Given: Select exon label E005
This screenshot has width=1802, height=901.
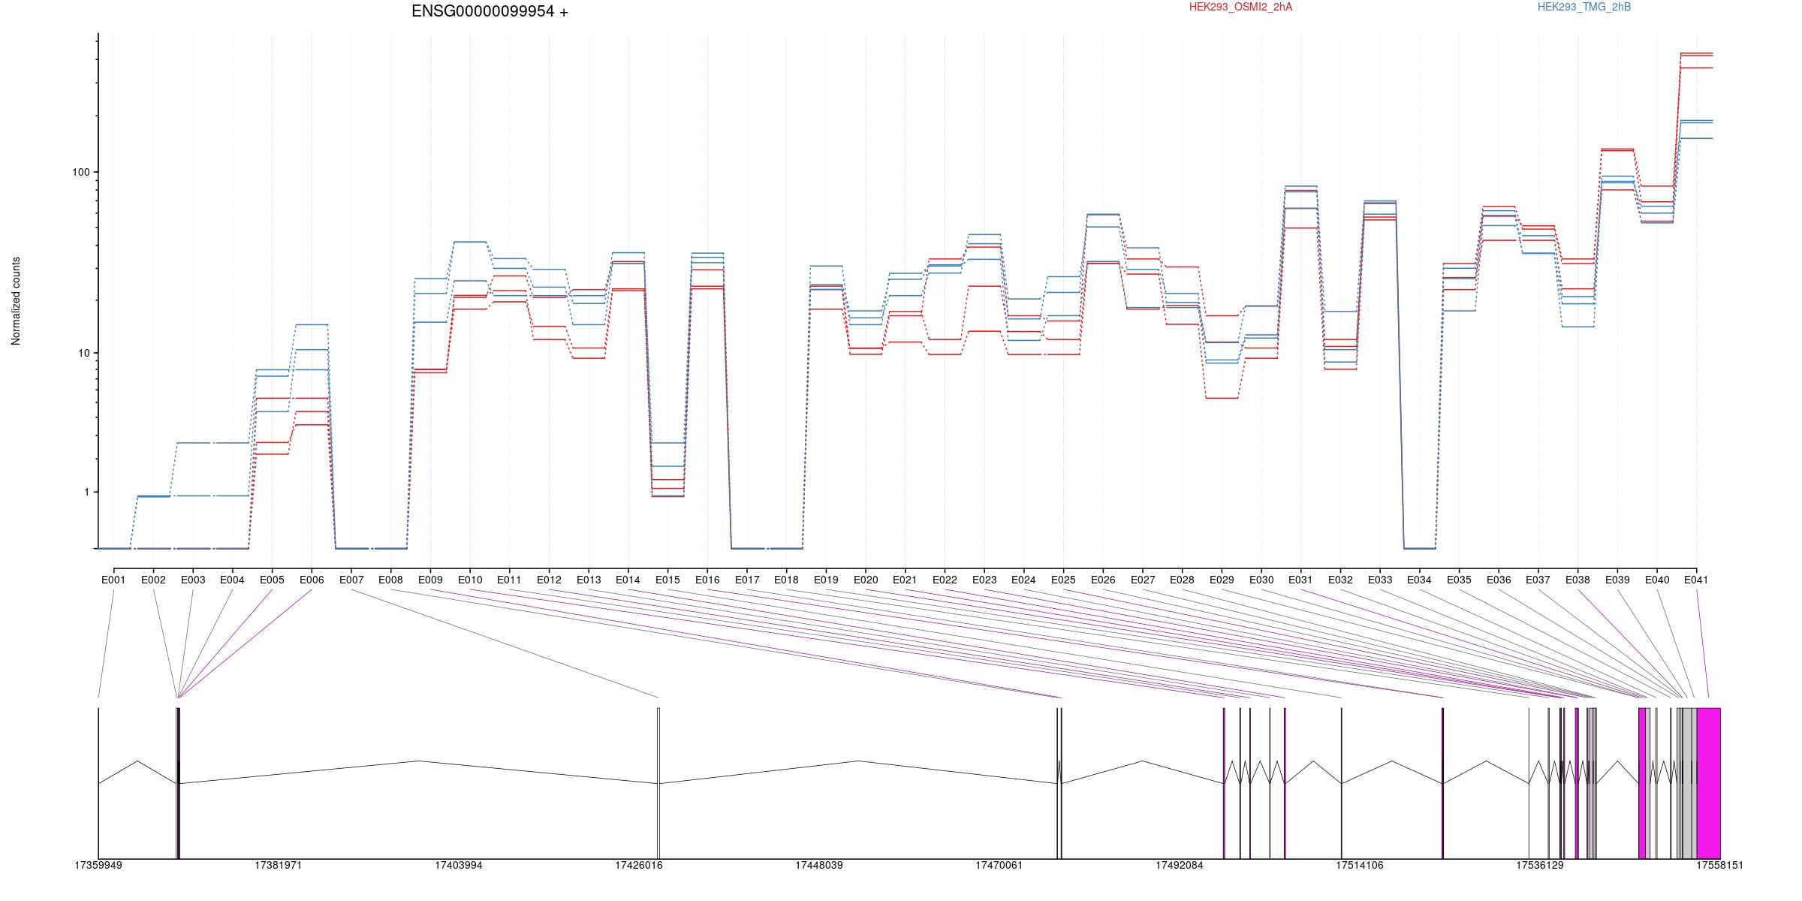Looking at the screenshot, I should (272, 580).
